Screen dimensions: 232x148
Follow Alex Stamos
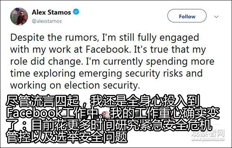[187, 16]
